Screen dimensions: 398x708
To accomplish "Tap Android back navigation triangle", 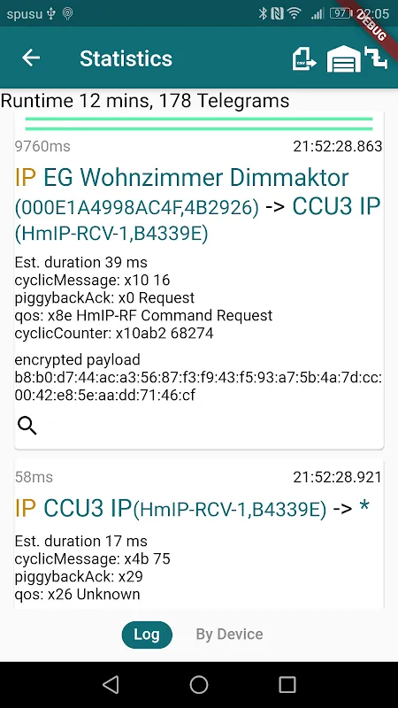I will (111, 684).
